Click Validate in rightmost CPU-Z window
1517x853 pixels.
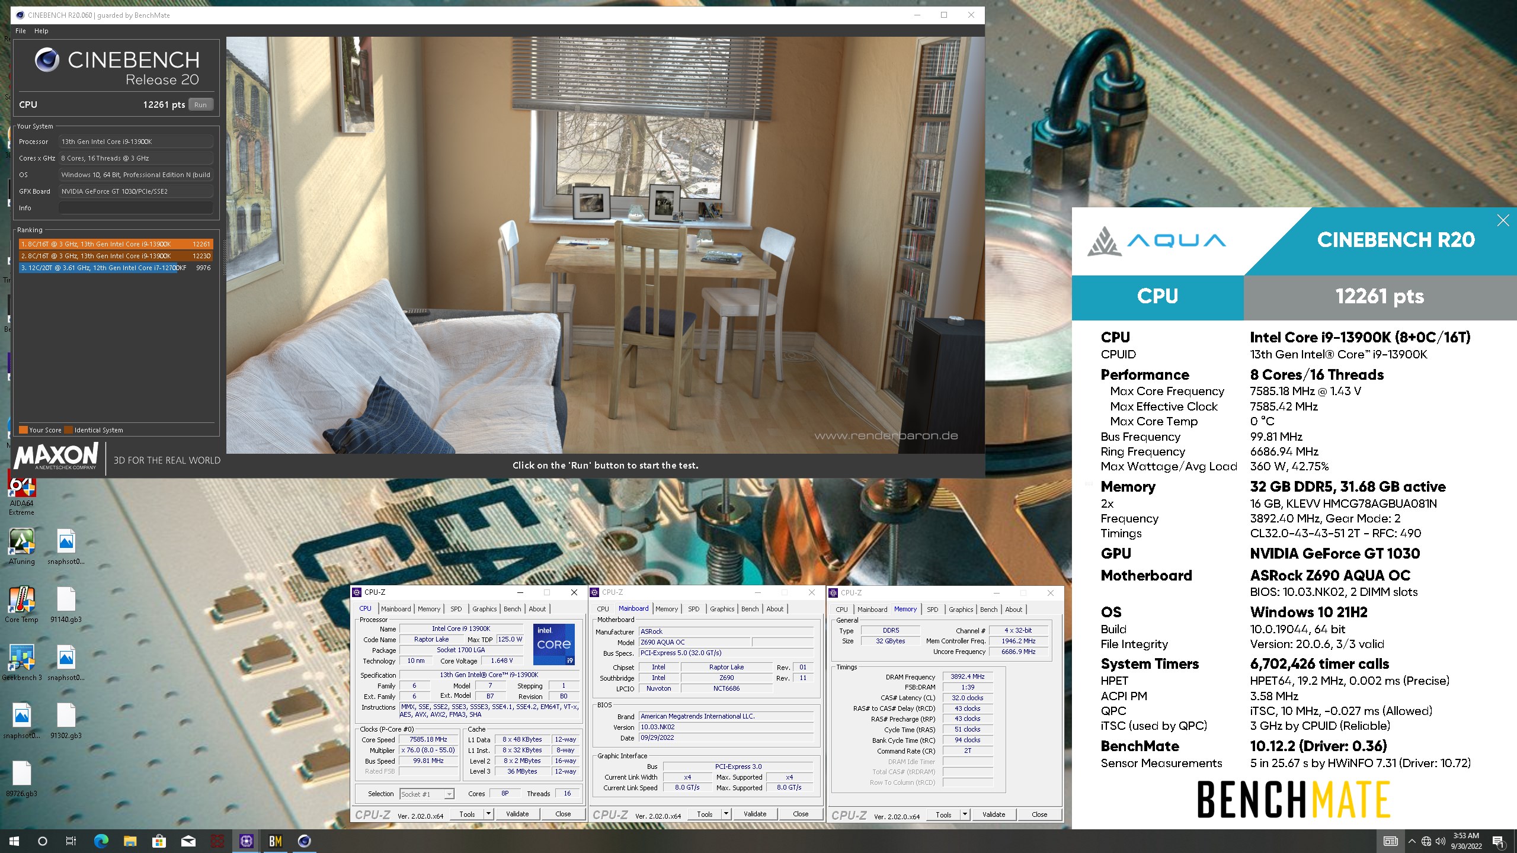tap(994, 814)
